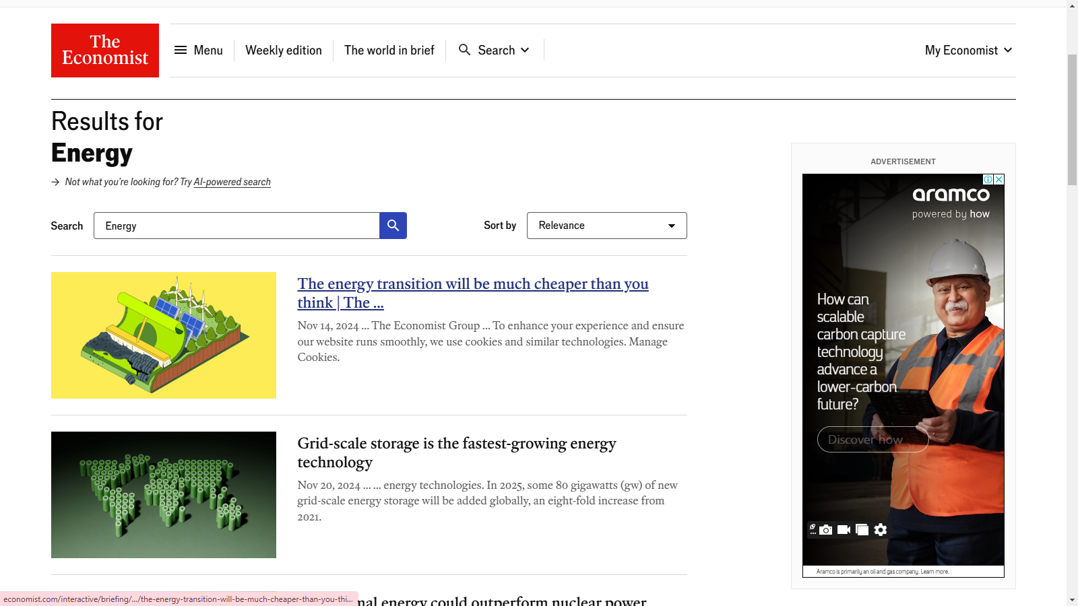
Task: Close the Aramco advertisement
Action: point(999,180)
